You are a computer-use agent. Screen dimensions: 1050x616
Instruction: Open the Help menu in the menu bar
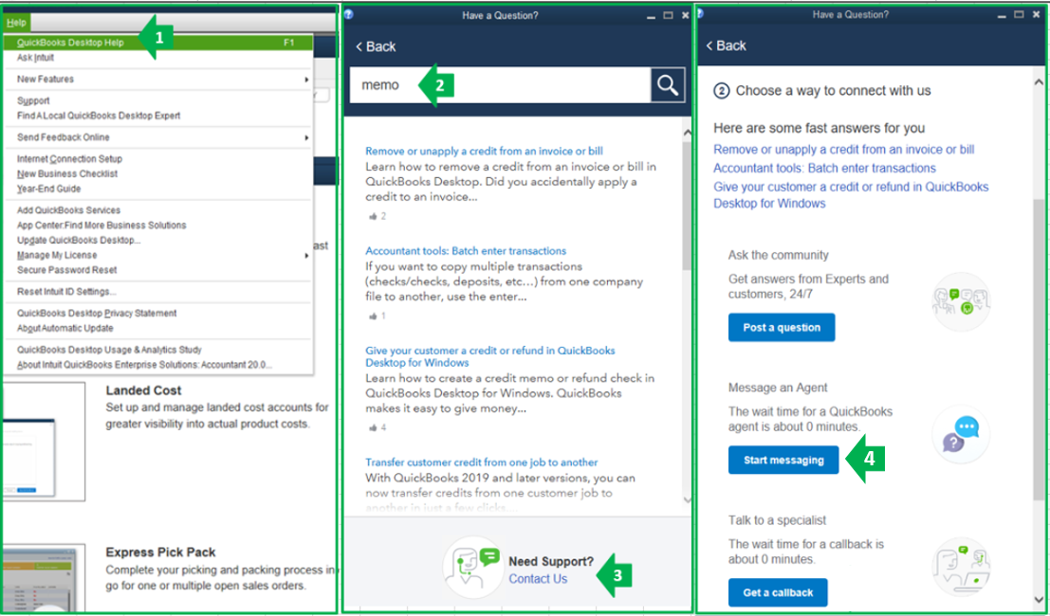(15, 23)
